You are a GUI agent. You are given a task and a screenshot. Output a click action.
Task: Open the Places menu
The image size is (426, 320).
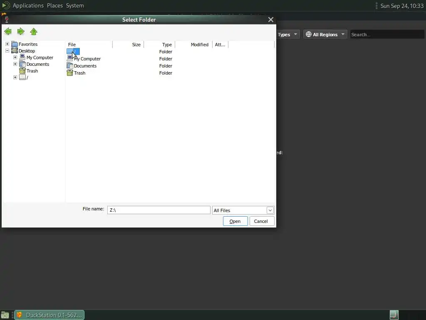(55, 5)
